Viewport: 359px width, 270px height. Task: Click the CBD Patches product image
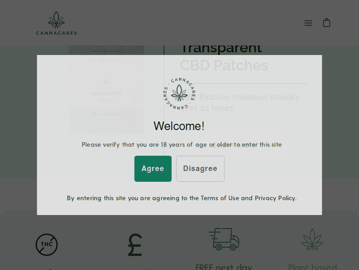tap(106, 90)
